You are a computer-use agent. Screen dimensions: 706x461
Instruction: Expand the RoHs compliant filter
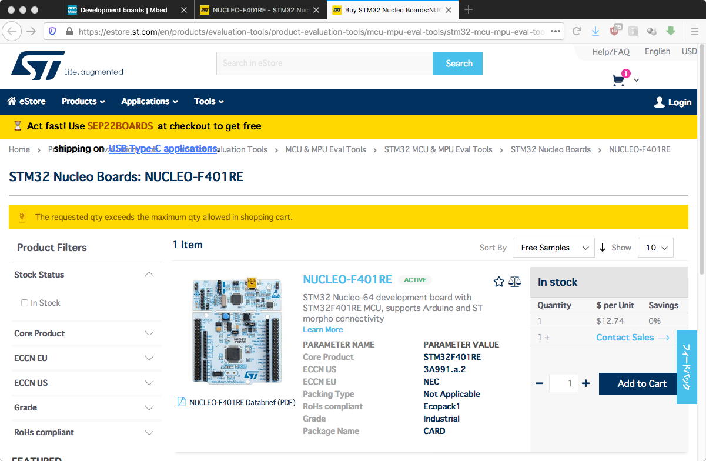click(149, 432)
